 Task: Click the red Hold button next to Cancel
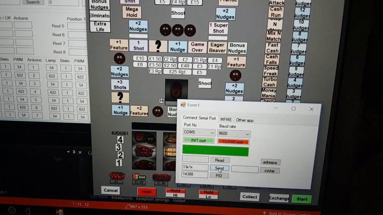147,192
